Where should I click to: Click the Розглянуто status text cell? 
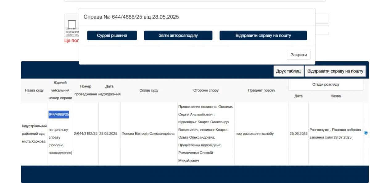335,134
